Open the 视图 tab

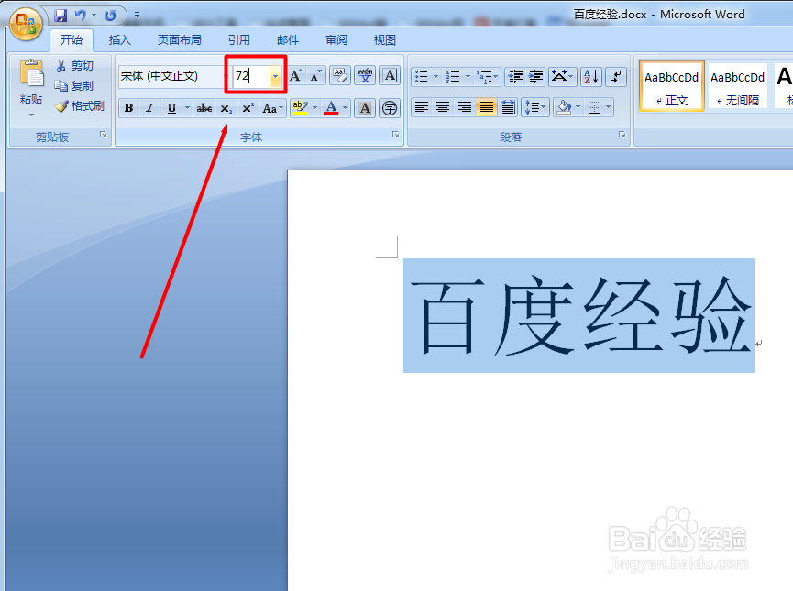point(384,40)
